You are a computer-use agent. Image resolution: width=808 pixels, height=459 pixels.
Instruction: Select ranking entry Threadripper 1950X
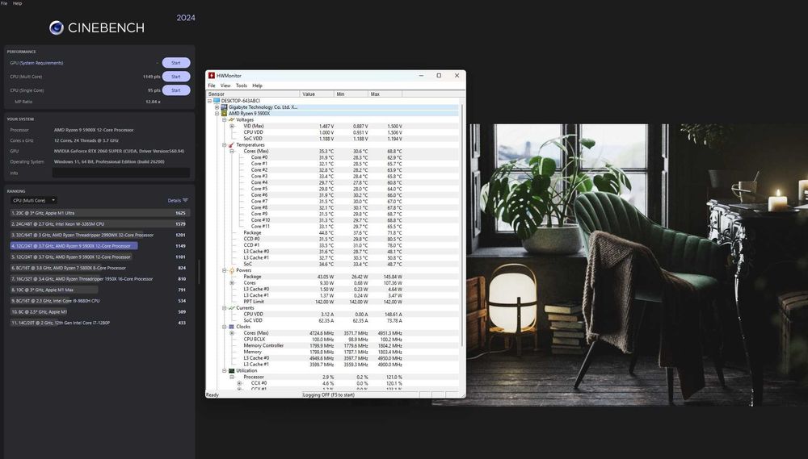99,279
